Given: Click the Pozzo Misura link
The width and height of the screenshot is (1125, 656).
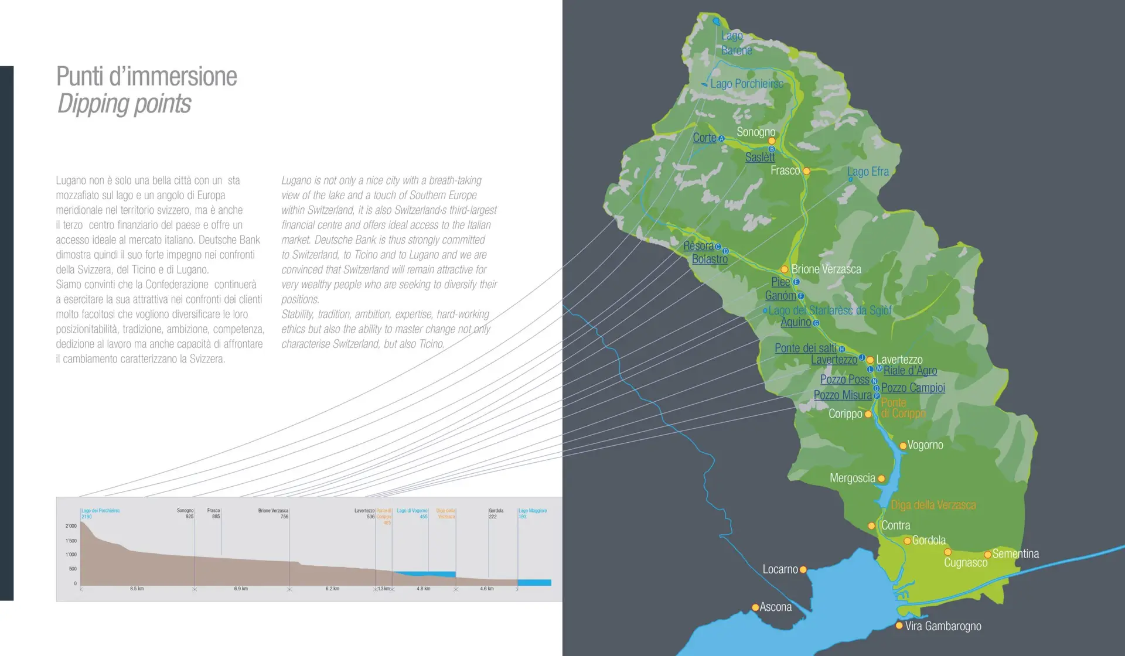Looking at the screenshot, I should point(843,395).
